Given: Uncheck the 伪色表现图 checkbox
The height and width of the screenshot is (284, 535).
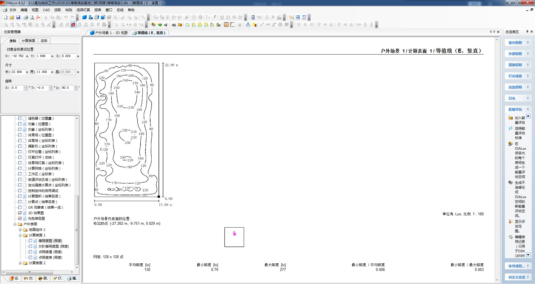Looking at the screenshot, I should [x=20, y=219].
